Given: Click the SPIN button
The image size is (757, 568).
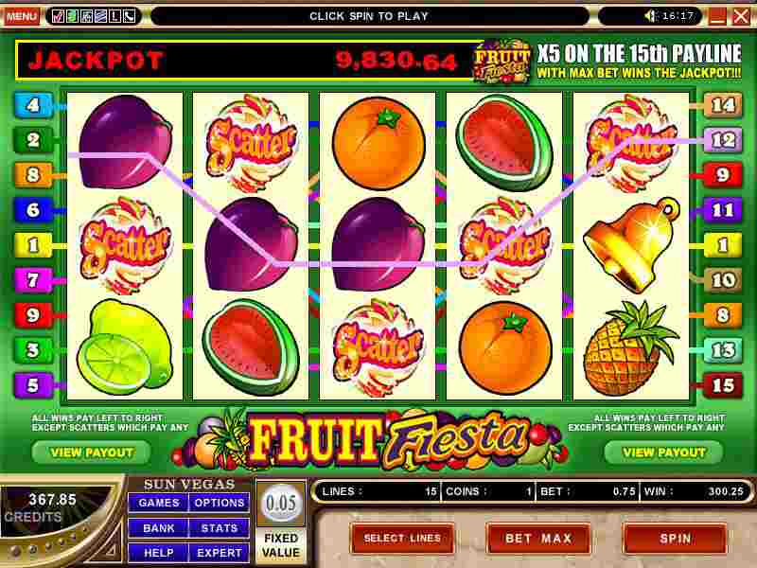Looking at the screenshot, I should [675, 538].
